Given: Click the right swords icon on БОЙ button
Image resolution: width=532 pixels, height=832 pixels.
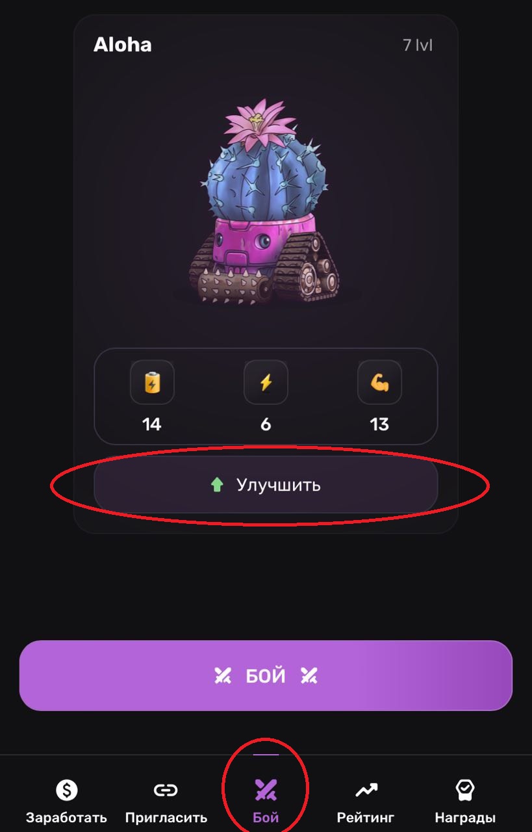Looking at the screenshot, I should click(x=309, y=676).
